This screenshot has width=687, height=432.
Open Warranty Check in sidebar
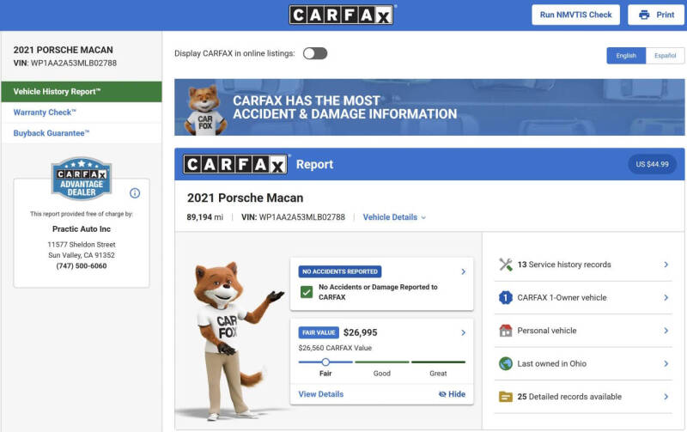[x=82, y=113]
